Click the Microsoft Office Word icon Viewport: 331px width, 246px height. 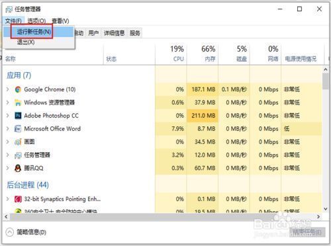click(18, 129)
